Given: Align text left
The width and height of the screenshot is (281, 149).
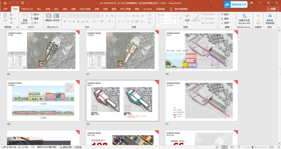Looking at the screenshot, I should coord(119,22).
